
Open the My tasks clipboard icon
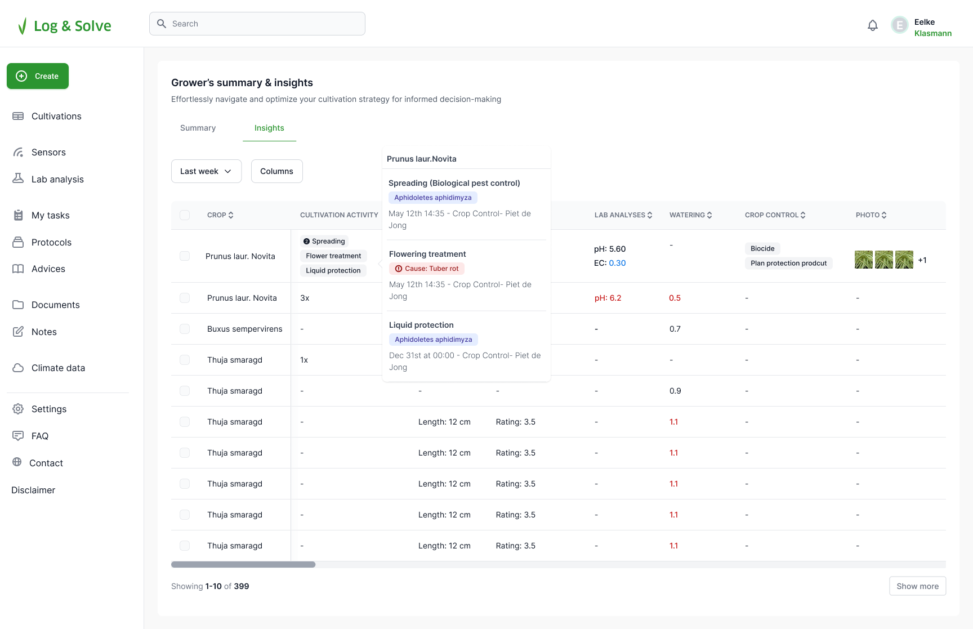point(18,215)
